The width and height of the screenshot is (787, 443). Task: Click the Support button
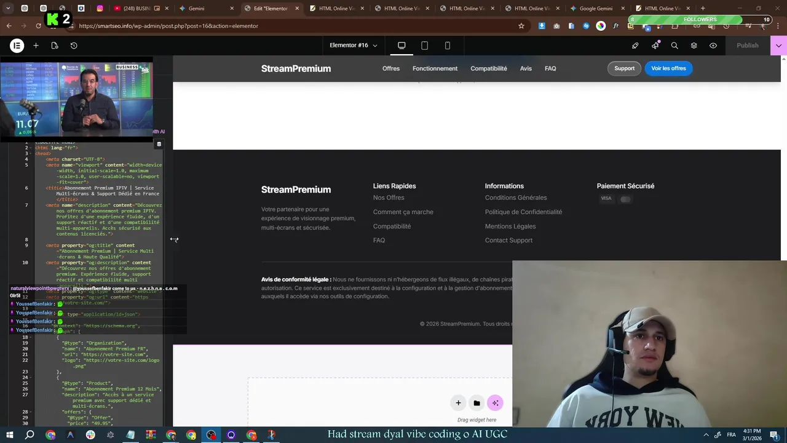pos(624,68)
